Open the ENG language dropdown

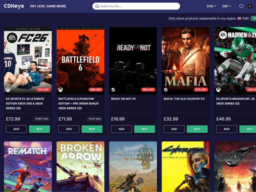tap(211, 6)
